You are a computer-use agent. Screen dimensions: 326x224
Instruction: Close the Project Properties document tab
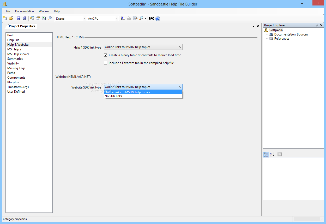point(258,26)
